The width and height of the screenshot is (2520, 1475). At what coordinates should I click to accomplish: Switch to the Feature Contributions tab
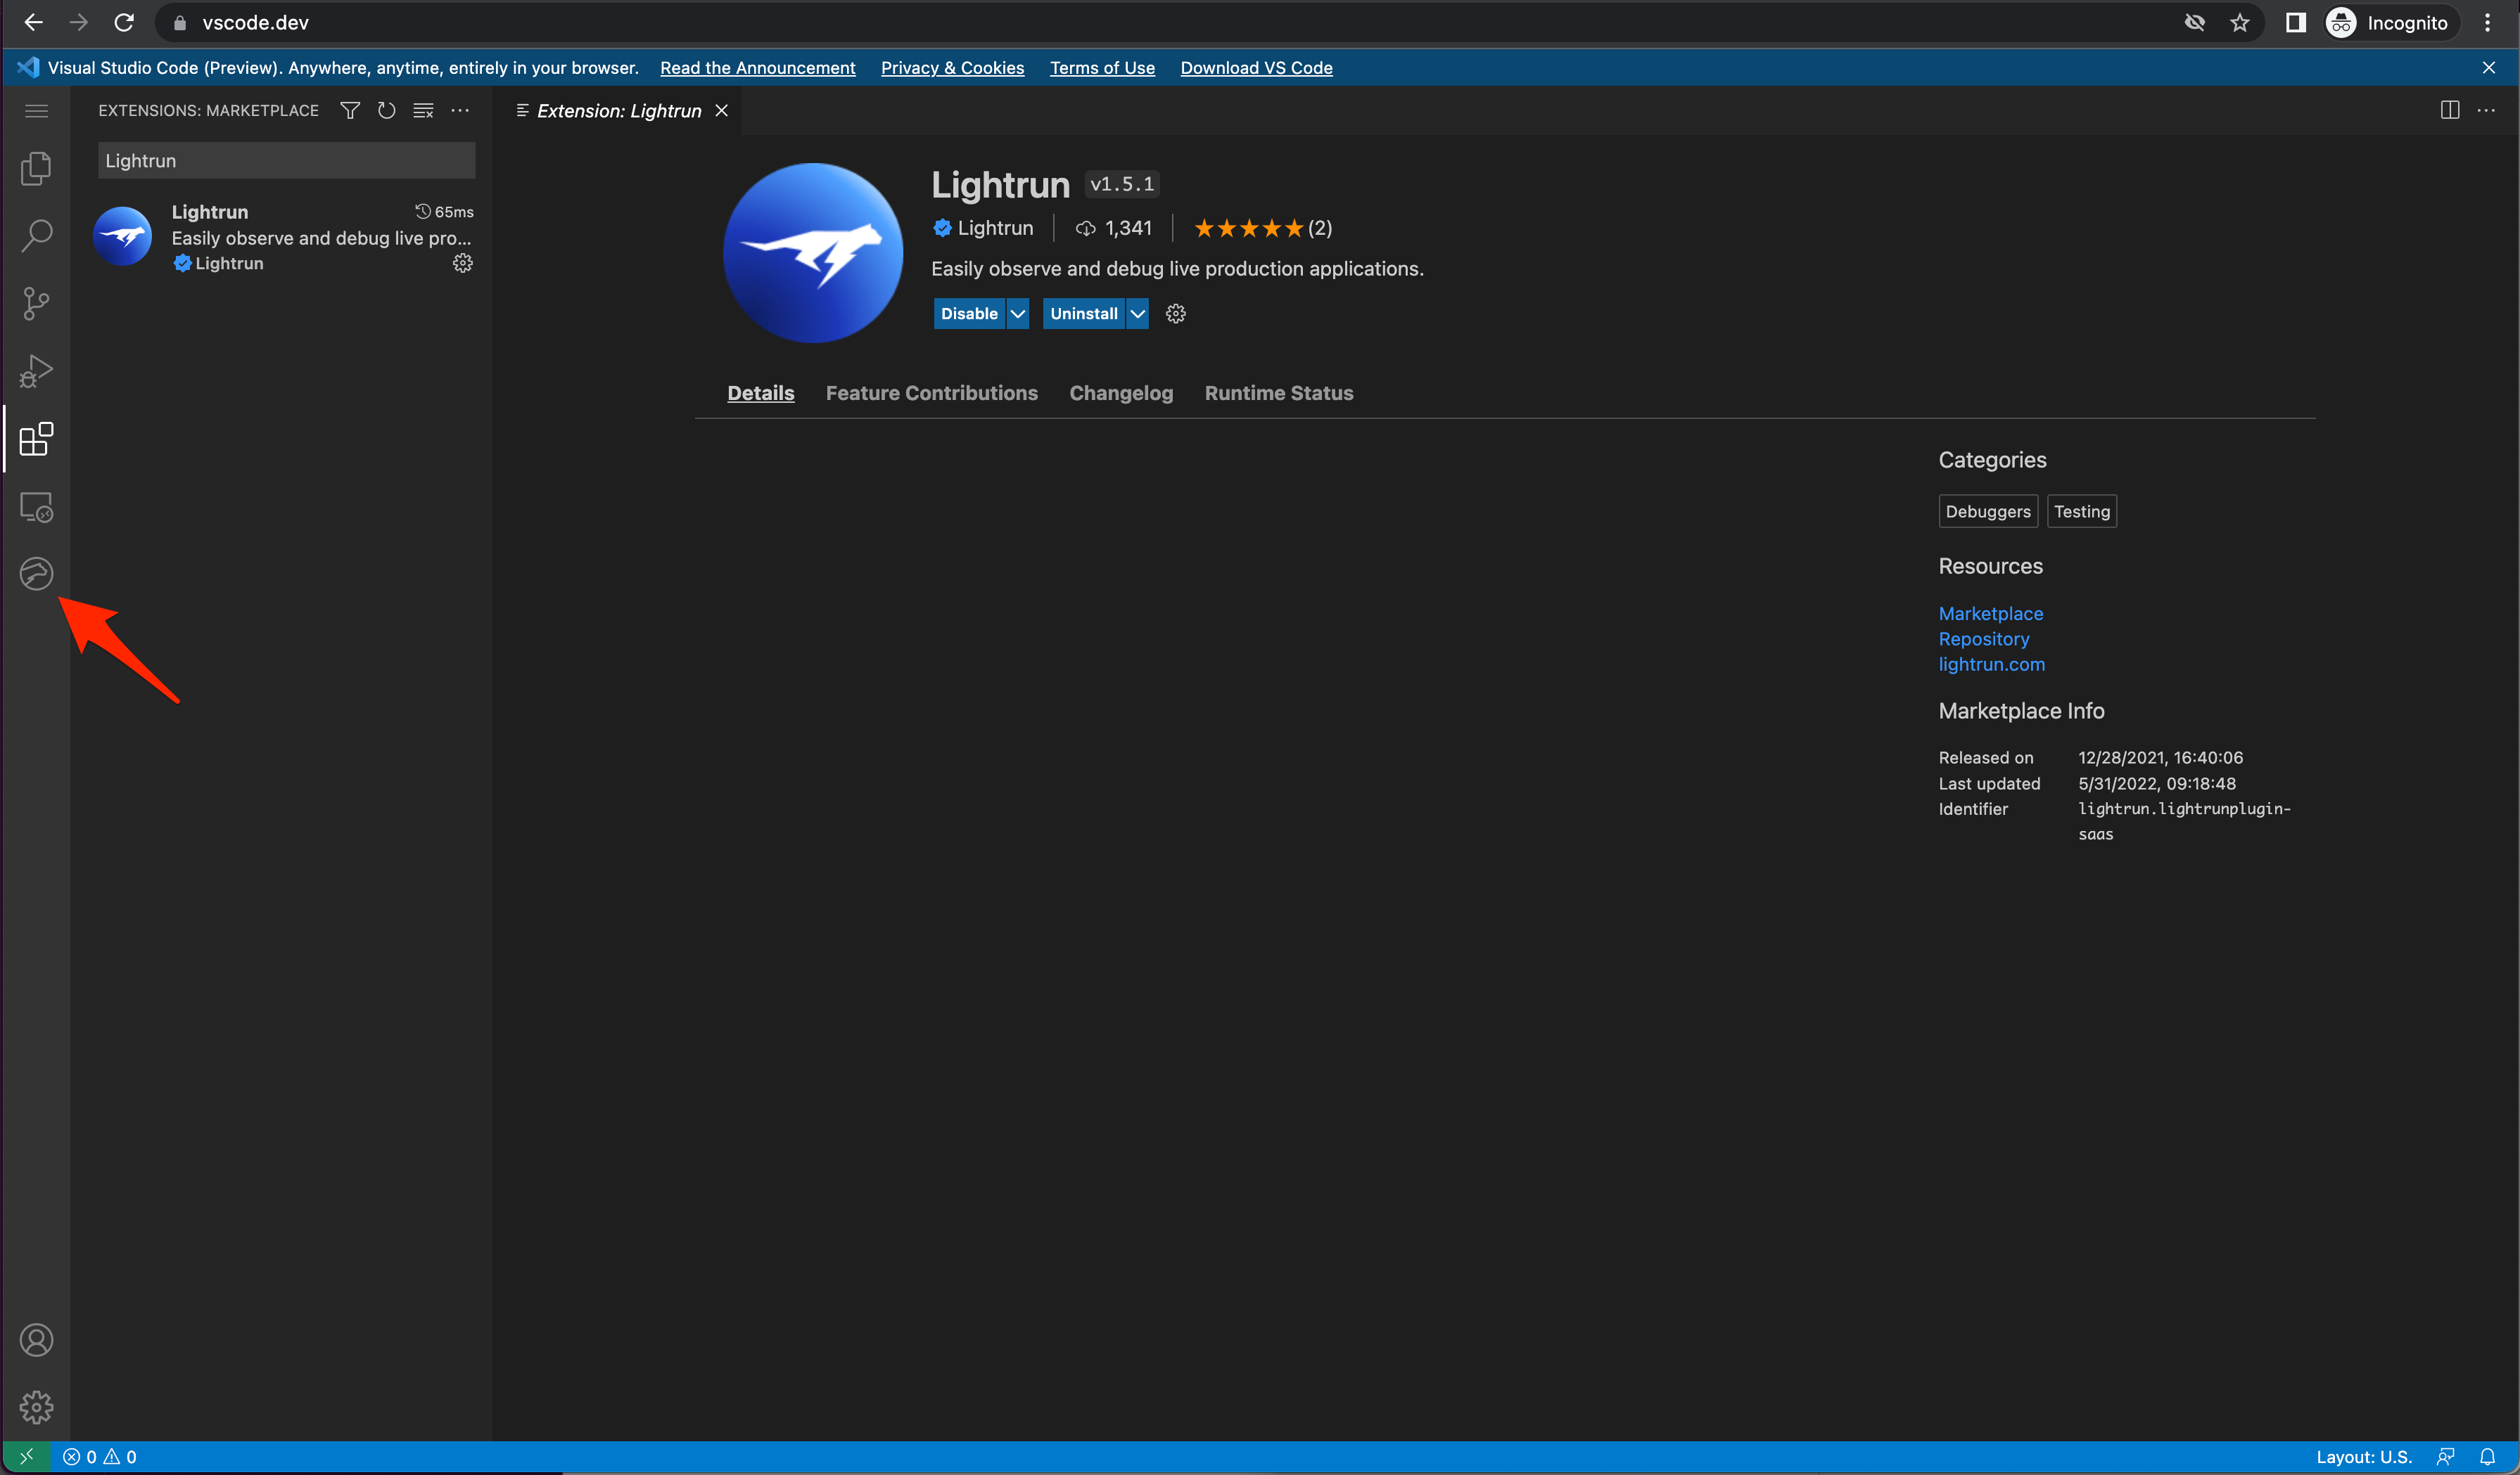point(931,393)
